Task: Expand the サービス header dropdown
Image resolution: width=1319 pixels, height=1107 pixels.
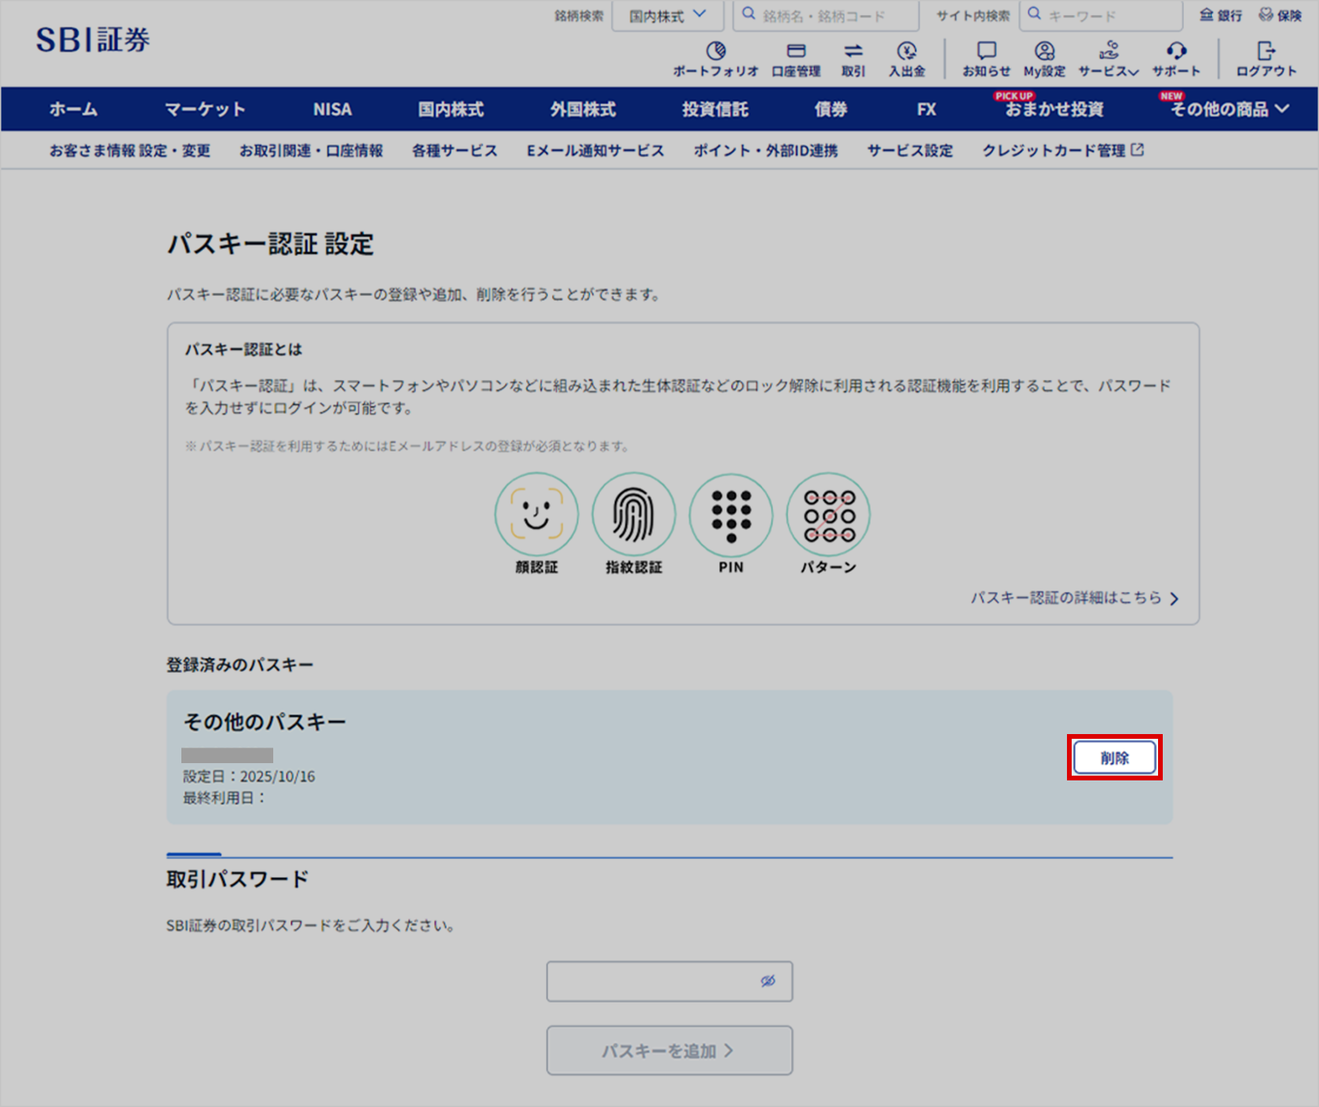Action: click(x=1108, y=59)
